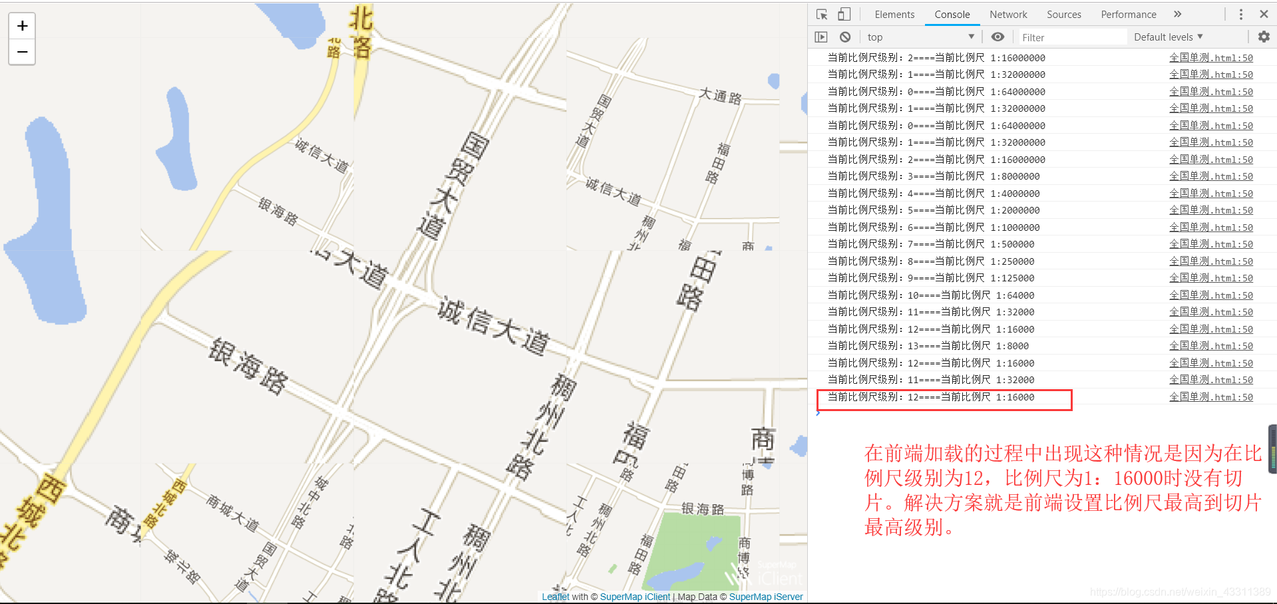Switch to the Elements panel
Screen dimensions: 1277x604
(x=894, y=14)
